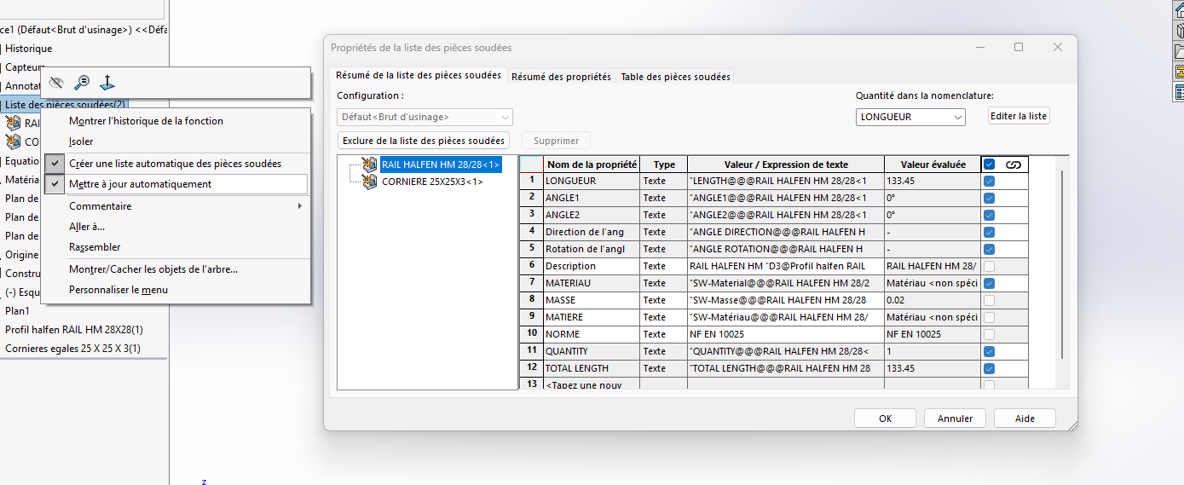The height and width of the screenshot is (485, 1184).
Task: Open the LONGUEUR quantity dropdown
Action: [x=910, y=117]
